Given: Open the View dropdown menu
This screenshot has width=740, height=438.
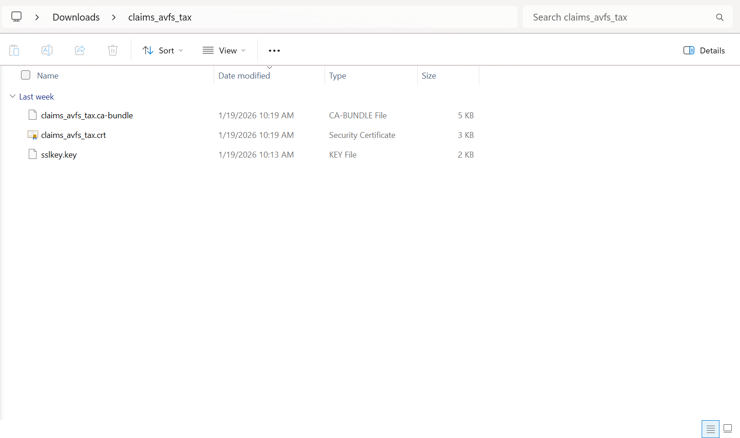Looking at the screenshot, I should coord(224,51).
